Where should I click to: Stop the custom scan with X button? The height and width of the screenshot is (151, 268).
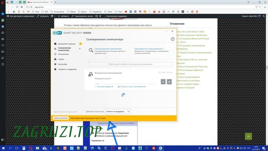[x=169, y=82]
